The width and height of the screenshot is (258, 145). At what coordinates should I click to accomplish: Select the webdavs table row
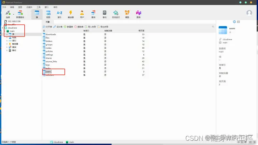click(x=94, y=75)
